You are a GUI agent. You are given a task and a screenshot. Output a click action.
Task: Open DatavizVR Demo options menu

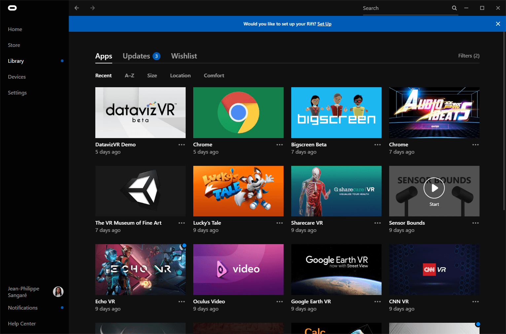pos(182,145)
